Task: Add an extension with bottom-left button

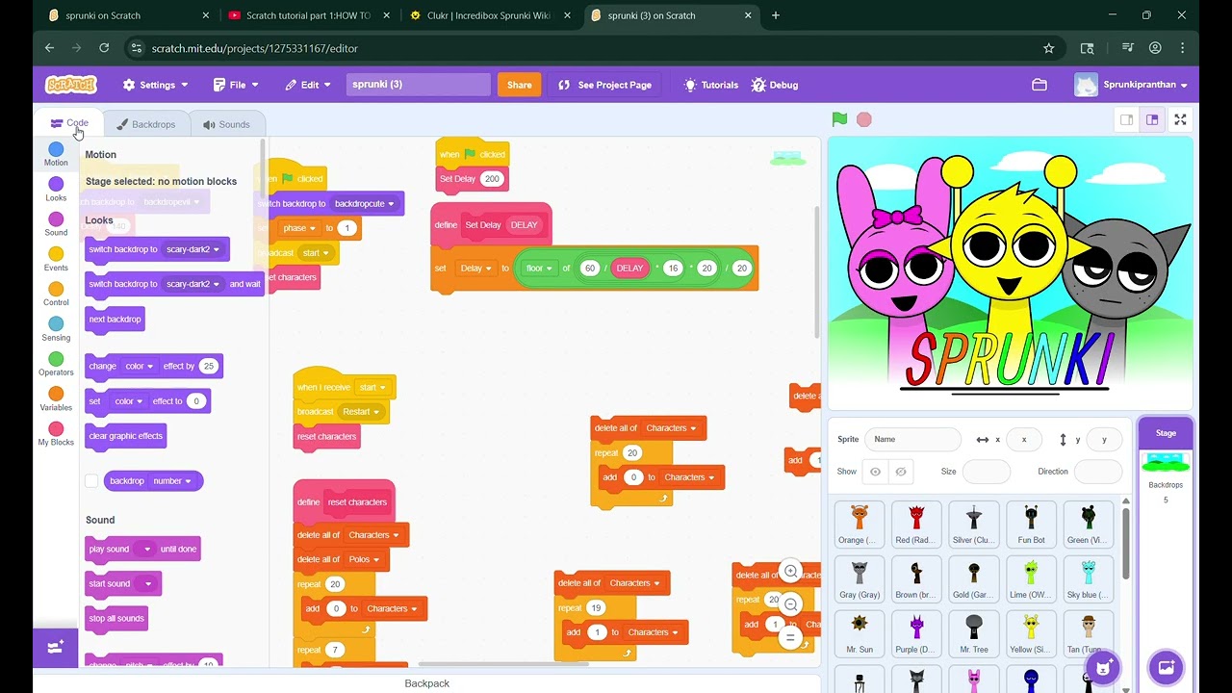Action: pyautogui.click(x=56, y=648)
